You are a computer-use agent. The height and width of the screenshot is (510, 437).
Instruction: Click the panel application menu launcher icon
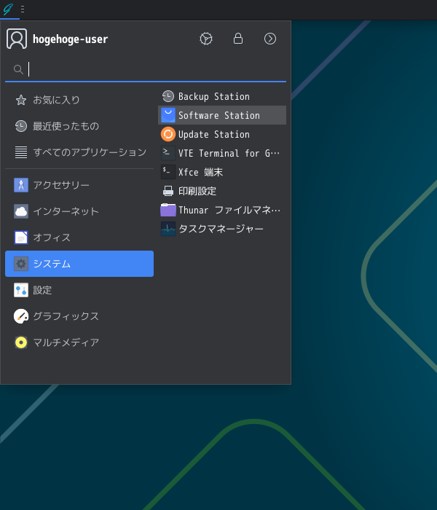coord(8,9)
